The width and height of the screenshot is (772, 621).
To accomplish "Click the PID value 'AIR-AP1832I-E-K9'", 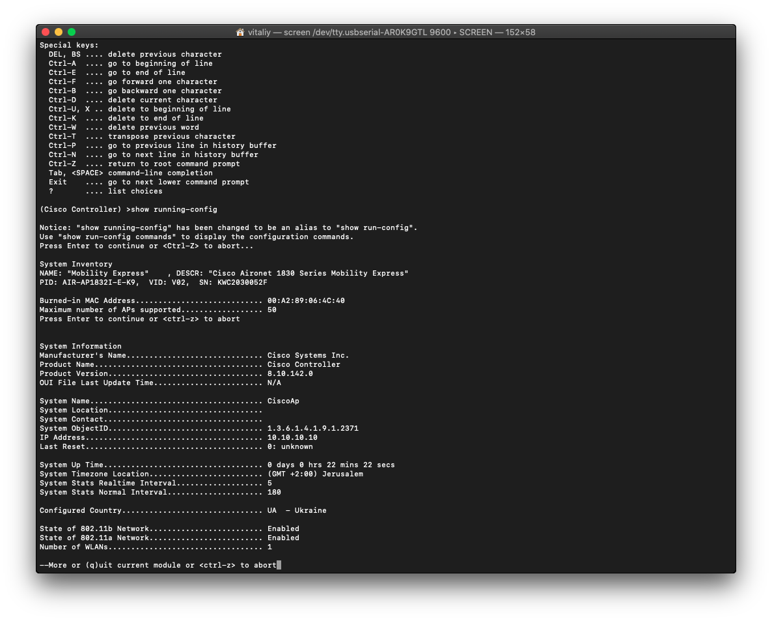I will click(100, 282).
